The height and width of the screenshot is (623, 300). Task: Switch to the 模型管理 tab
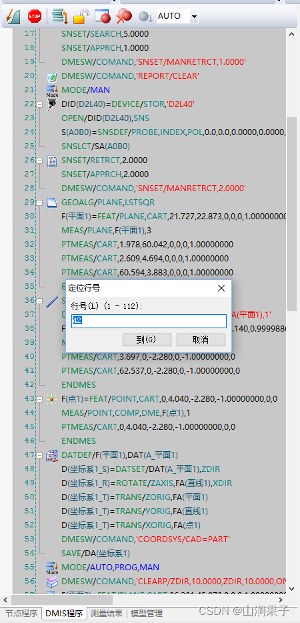point(147,613)
